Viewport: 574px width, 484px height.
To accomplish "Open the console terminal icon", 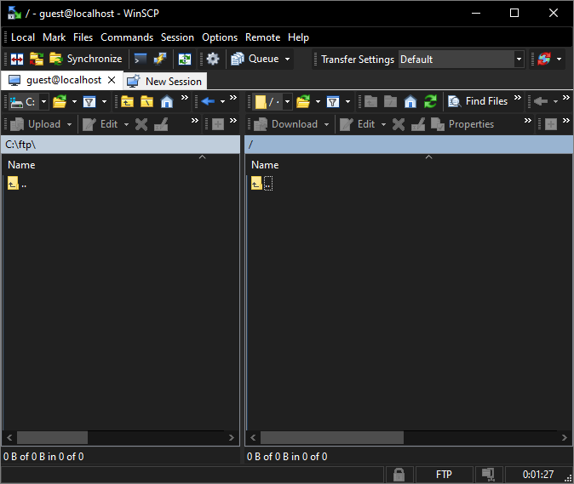I will tap(141, 59).
